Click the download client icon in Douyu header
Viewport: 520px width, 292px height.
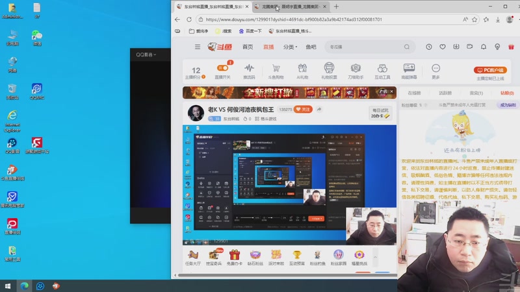[456, 47]
